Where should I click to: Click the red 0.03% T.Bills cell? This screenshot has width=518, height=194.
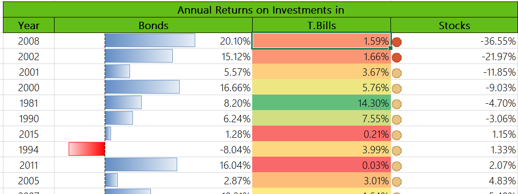(321, 165)
